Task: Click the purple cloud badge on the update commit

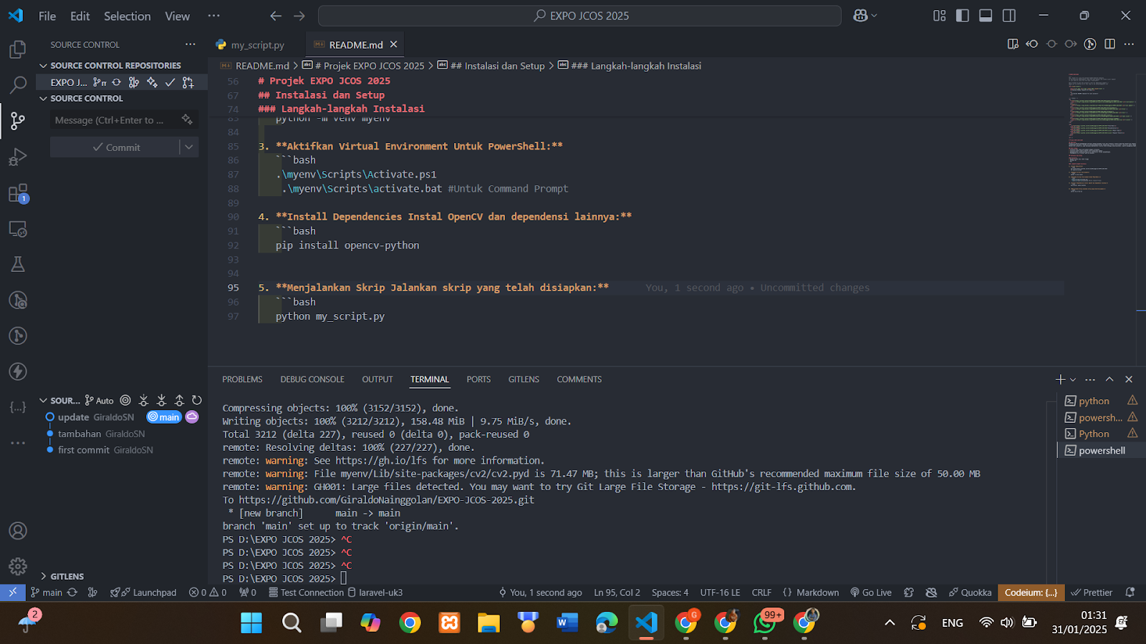Action: tap(192, 416)
